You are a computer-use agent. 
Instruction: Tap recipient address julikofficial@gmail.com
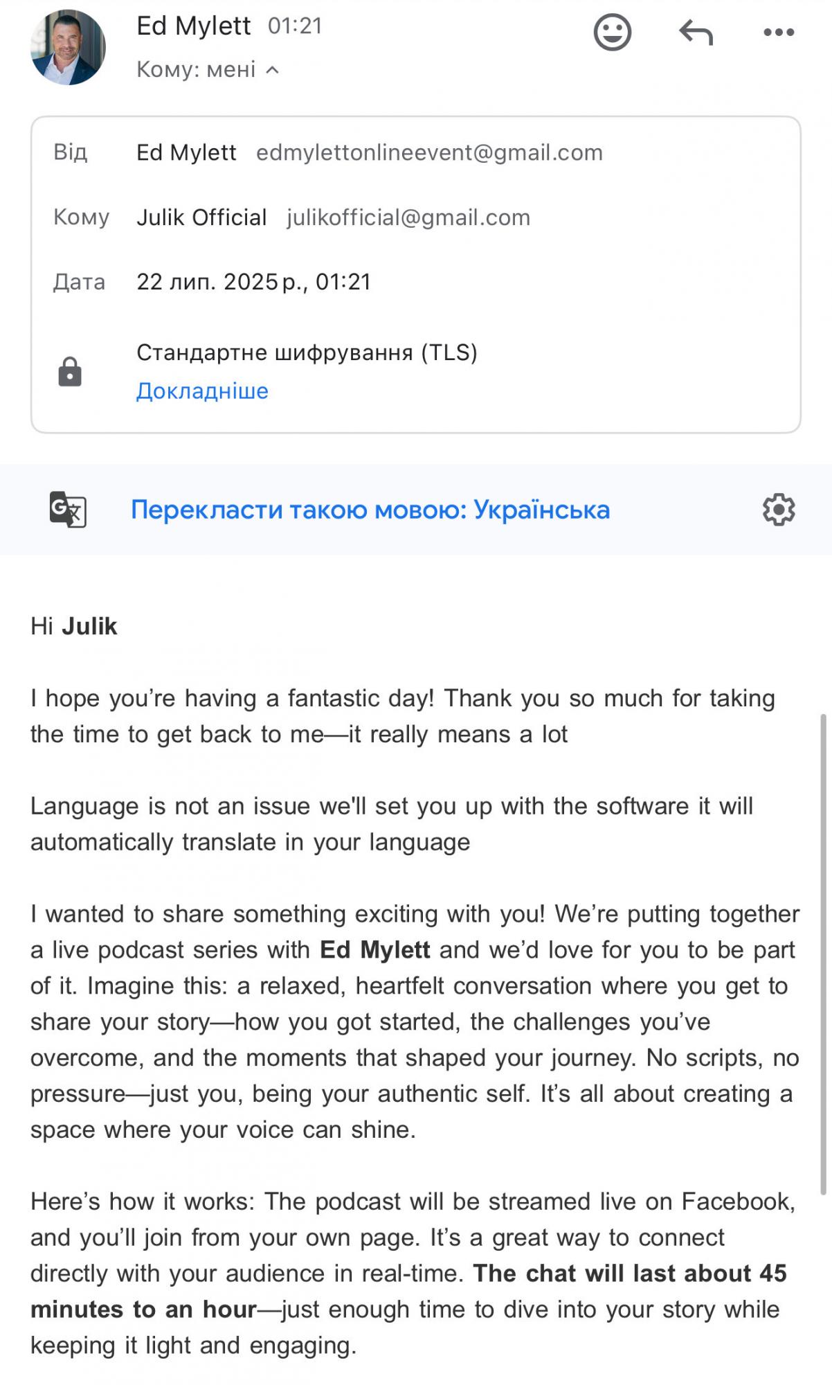pos(408,217)
